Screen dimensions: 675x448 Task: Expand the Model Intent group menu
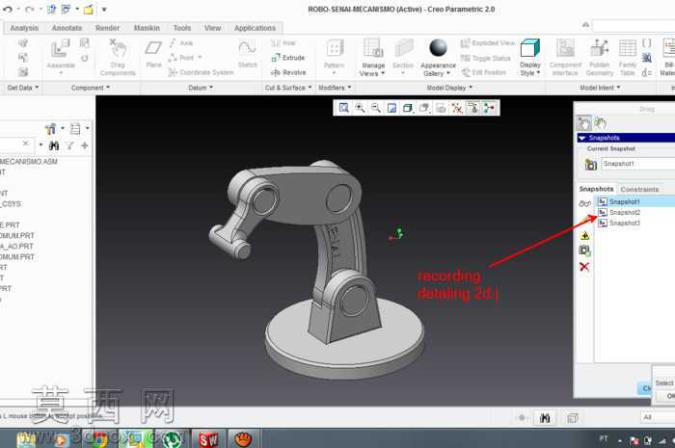pos(600,88)
